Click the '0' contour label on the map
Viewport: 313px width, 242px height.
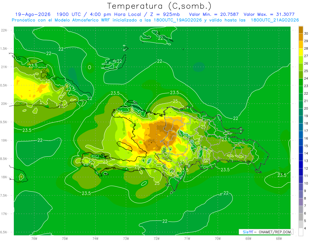89,67
